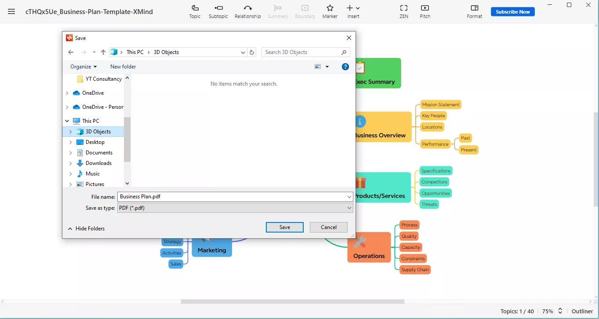This screenshot has width=599, height=319.
Task: Select the Topic tool in the toolbar
Action: pos(195,11)
